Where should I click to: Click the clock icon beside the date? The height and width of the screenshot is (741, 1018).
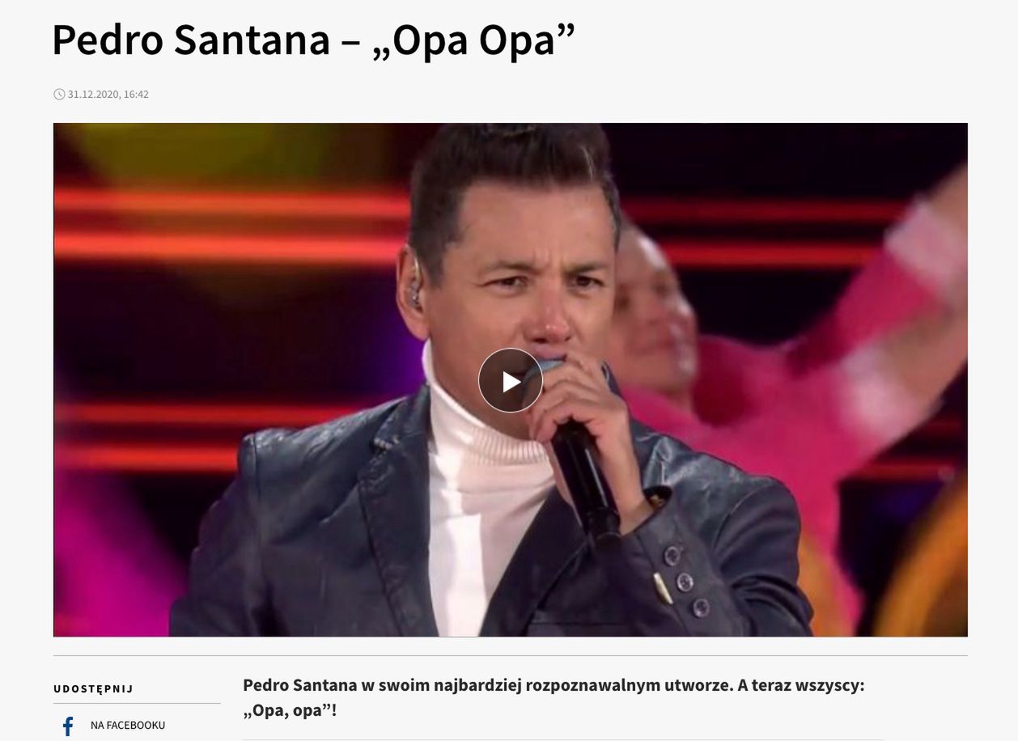pyautogui.click(x=59, y=94)
